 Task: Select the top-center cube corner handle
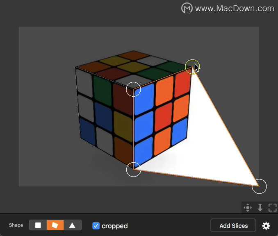pos(133,89)
